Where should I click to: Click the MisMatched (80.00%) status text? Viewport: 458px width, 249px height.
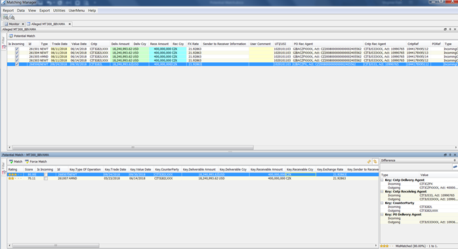pyautogui.click(x=417, y=246)
